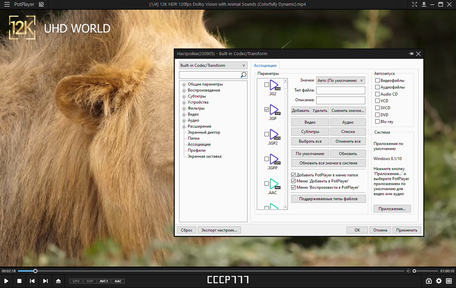Viewport: 456px width, 288px height.
Task: Mute audio via the speaker icon
Action: tap(408, 271)
